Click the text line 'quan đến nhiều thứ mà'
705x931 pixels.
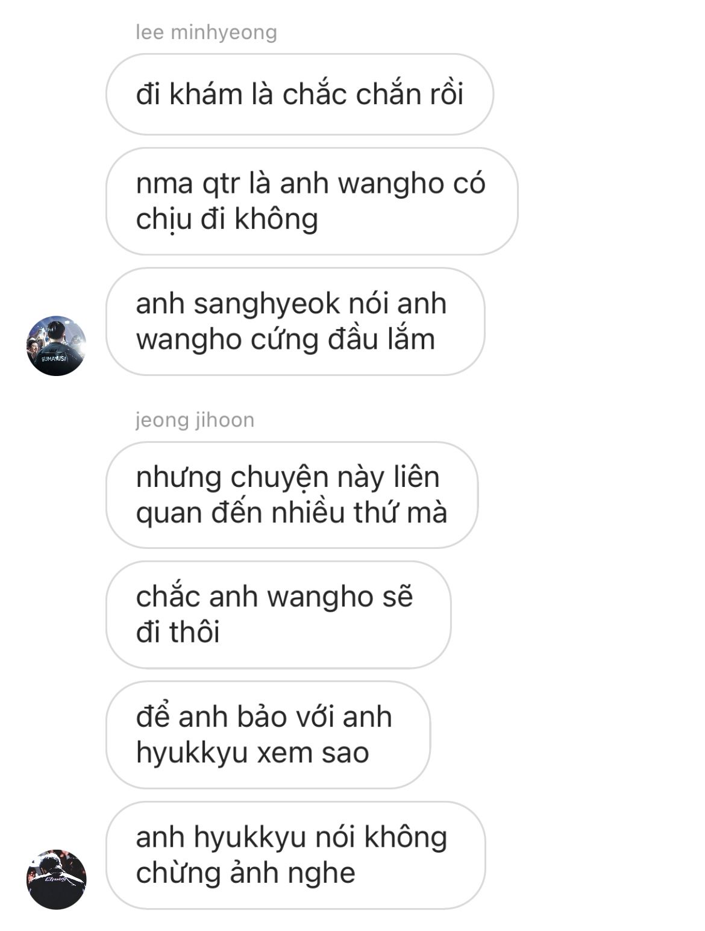tap(292, 513)
